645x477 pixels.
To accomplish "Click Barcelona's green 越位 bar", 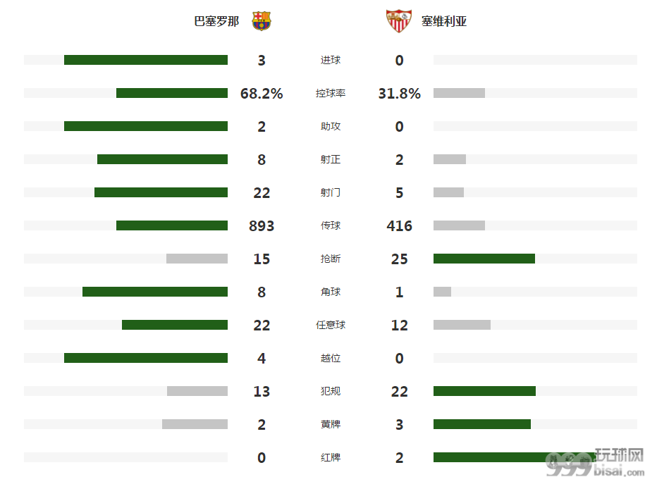I will click(146, 358).
